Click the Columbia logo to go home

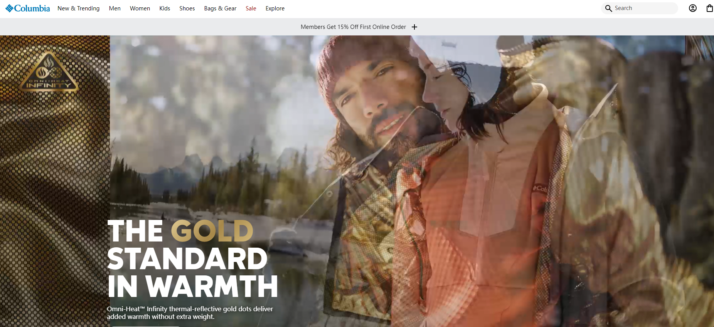pyautogui.click(x=28, y=8)
